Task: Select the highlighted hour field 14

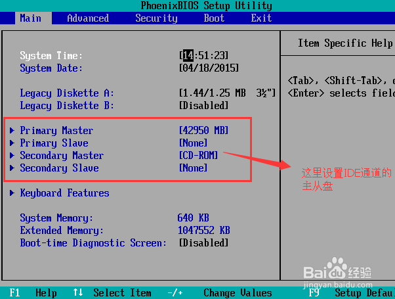Action: [x=188, y=55]
